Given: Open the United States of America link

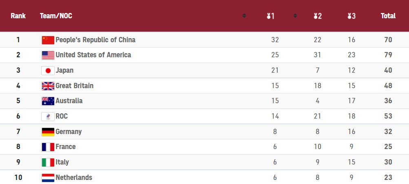Looking at the screenshot, I should click(x=93, y=55).
